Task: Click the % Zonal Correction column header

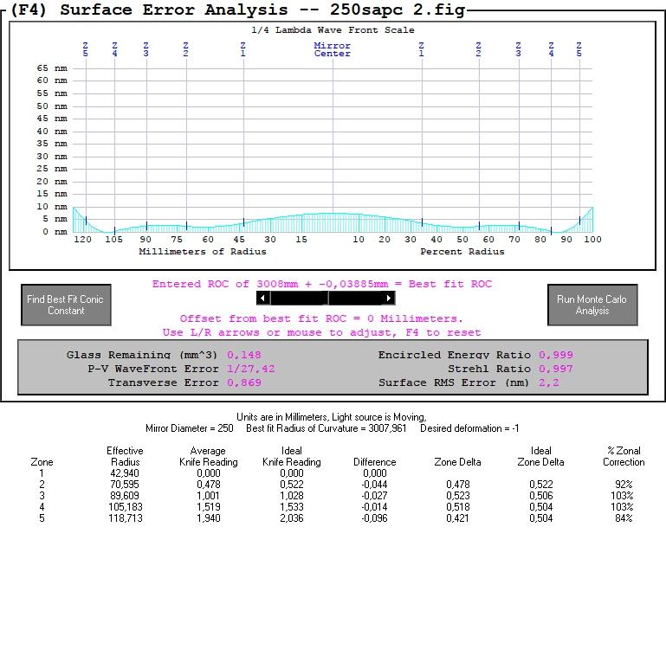Action: coord(624,456)
